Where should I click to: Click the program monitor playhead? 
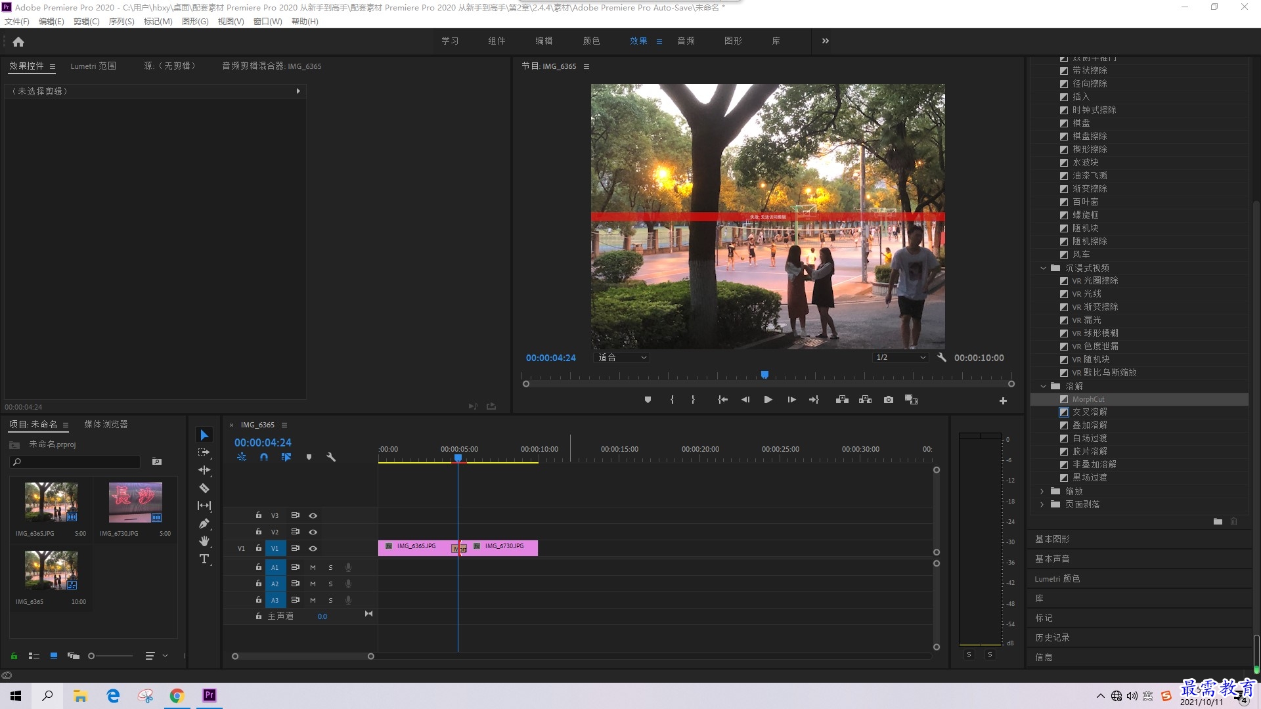click(x=764, y=375)
